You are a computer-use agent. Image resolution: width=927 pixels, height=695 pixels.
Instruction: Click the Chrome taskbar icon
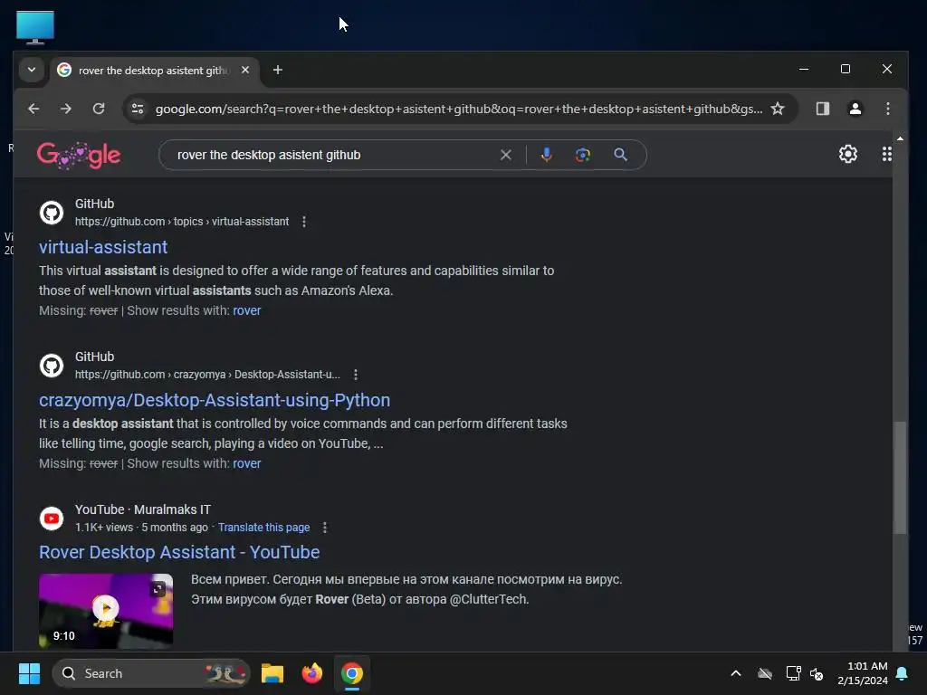pos(352,673)
